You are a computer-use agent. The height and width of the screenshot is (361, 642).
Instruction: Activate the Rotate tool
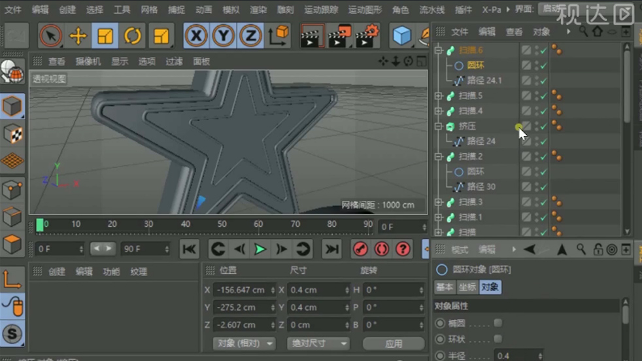tap(132, 36)
